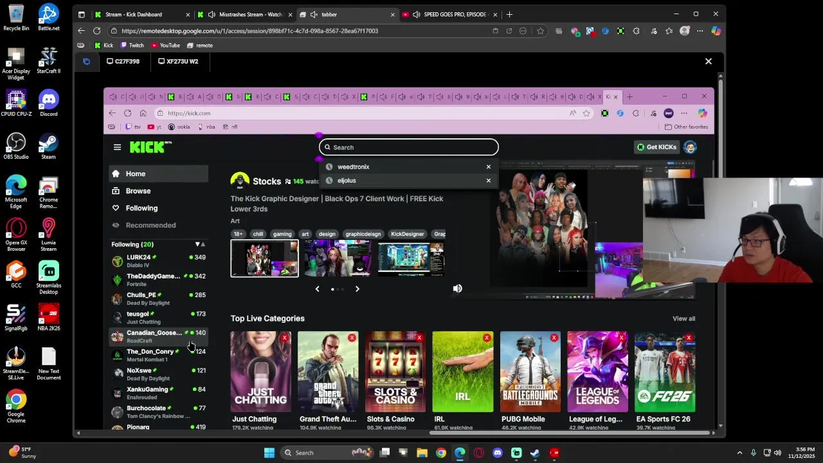Open Recommended in Kick sidebar

pos(158,225)
